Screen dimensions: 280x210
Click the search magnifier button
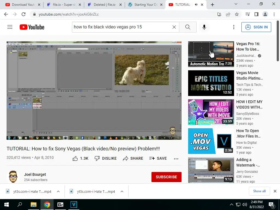point(188,27)
